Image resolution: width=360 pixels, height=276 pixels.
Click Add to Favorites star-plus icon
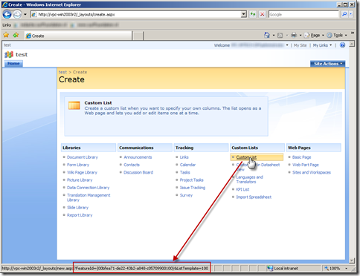16,35
